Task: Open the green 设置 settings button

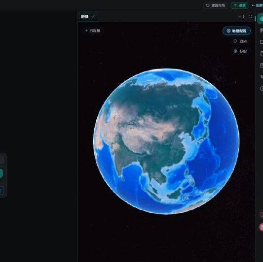Action: 240,5
